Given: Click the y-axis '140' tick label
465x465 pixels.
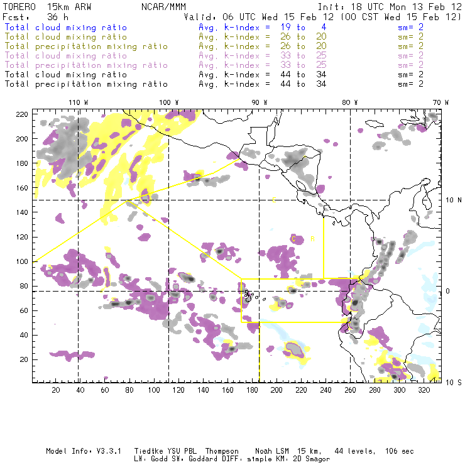Looking at the screenshot, I should click(22, 212).
